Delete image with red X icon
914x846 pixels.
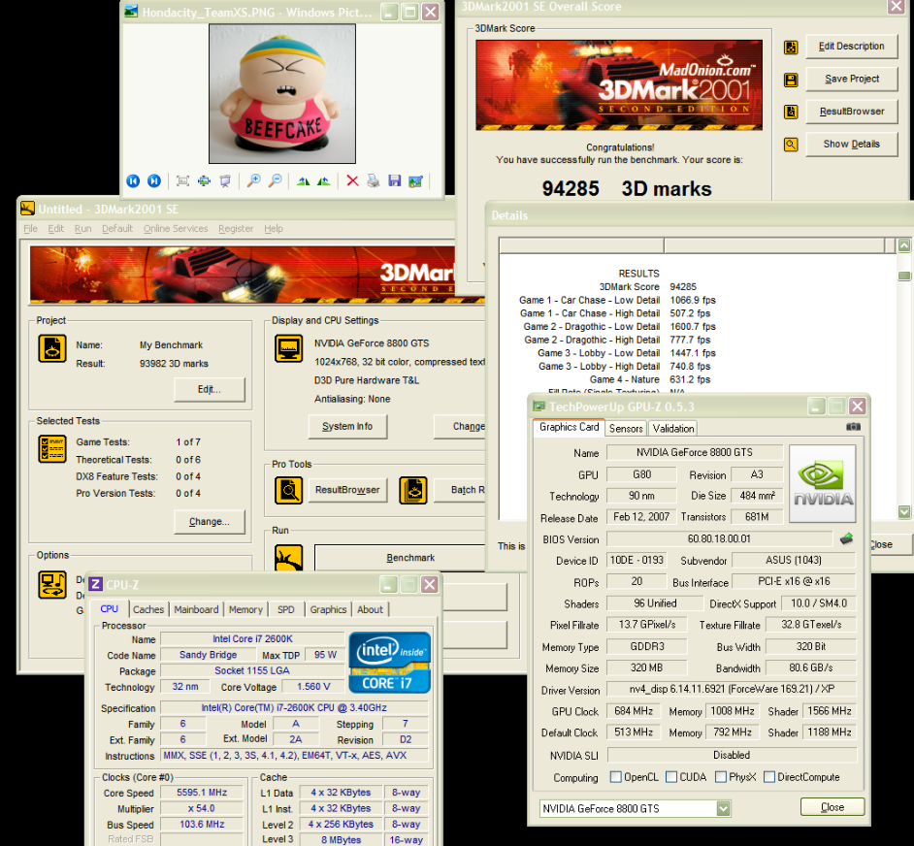click(x=352, y=180)
